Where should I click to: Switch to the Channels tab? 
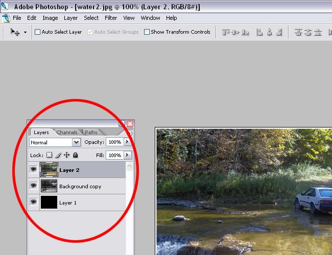click(x=67, y=133)
